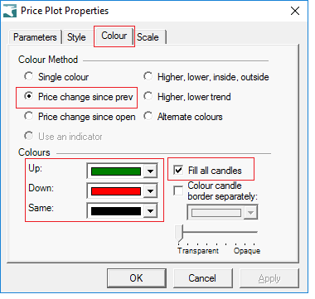Close the Price Plot Properties dialog

pos(295,11)
